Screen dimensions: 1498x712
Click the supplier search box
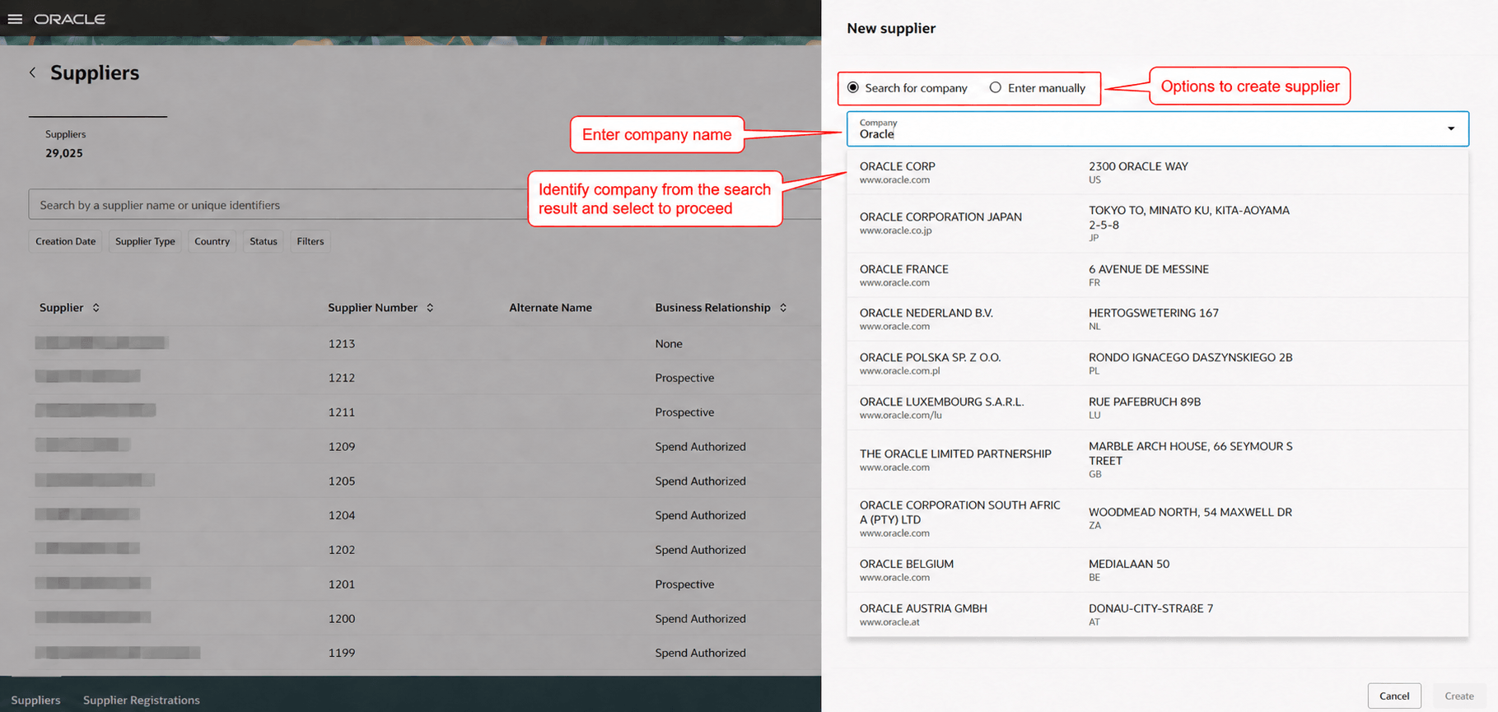coord(424,204)
